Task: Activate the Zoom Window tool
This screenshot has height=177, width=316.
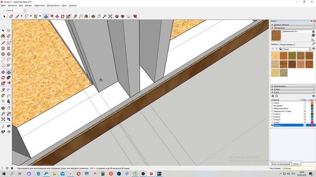Action: click(x=9, y=114)
